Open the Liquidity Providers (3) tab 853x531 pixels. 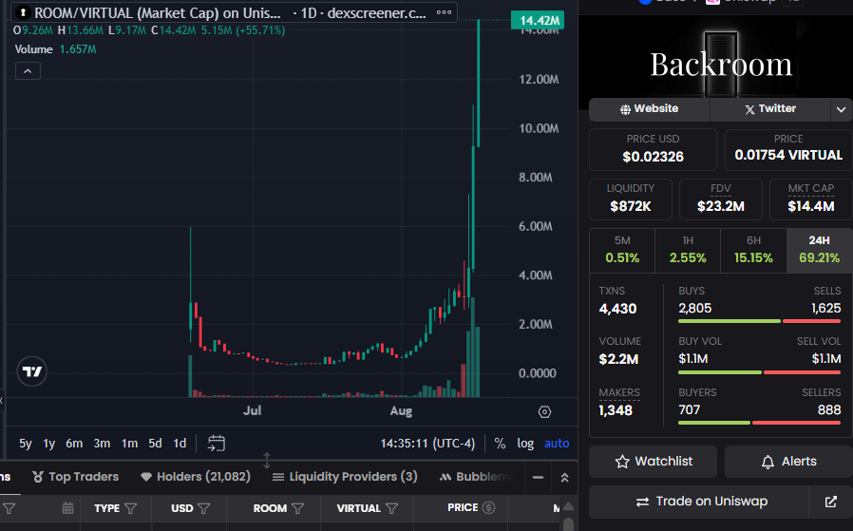coord(345,477)
